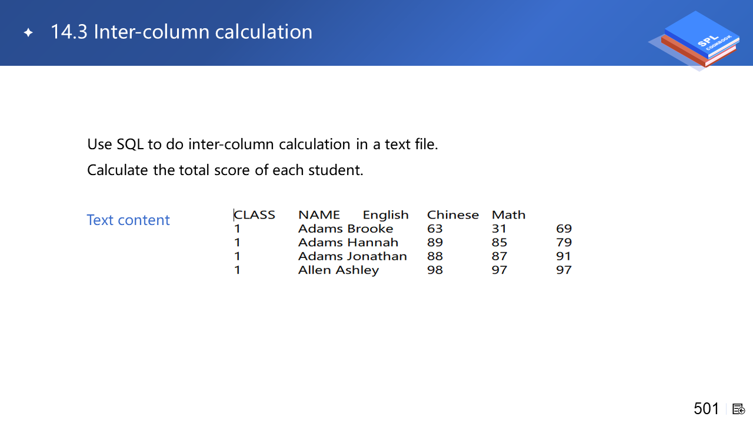Screen dimensions: 753x423
Task: Click the 'Calculate the total score' sentence
Action: coord(225,170)
